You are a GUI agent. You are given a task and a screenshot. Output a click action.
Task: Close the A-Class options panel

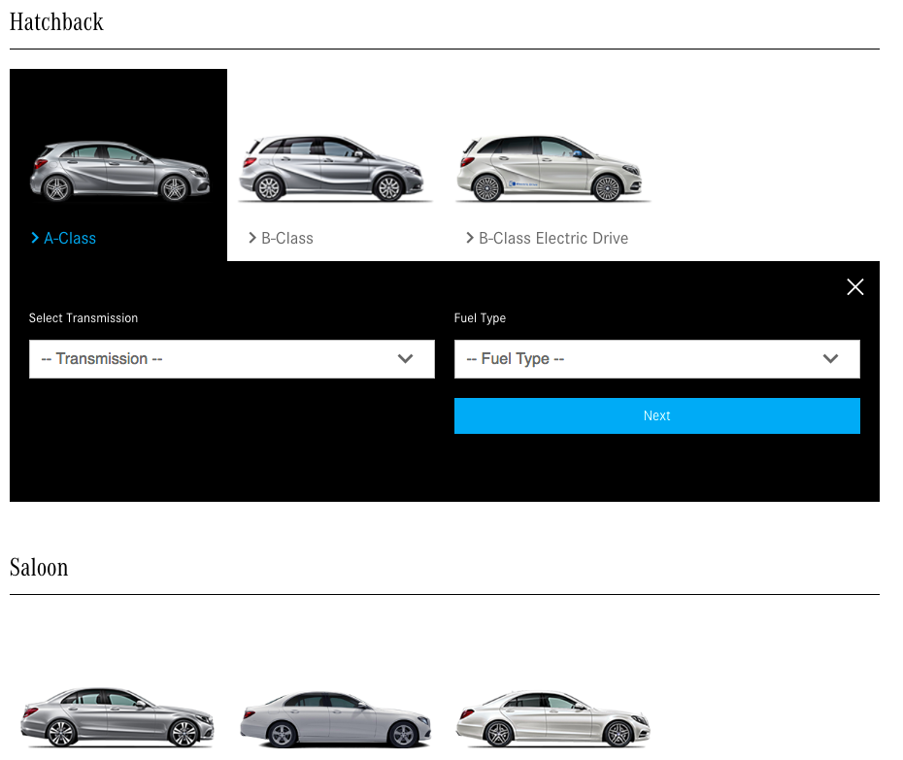tap(854, 286)
